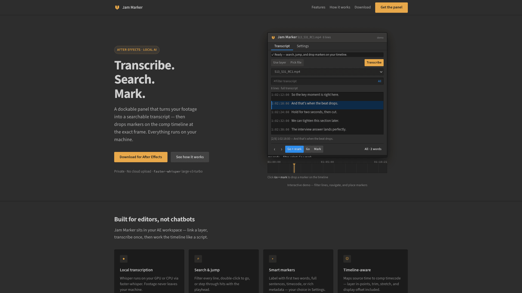522x293 pixels.
Task: Click the Pick file button
Action: pyautogui.click(x=296, y=63)
